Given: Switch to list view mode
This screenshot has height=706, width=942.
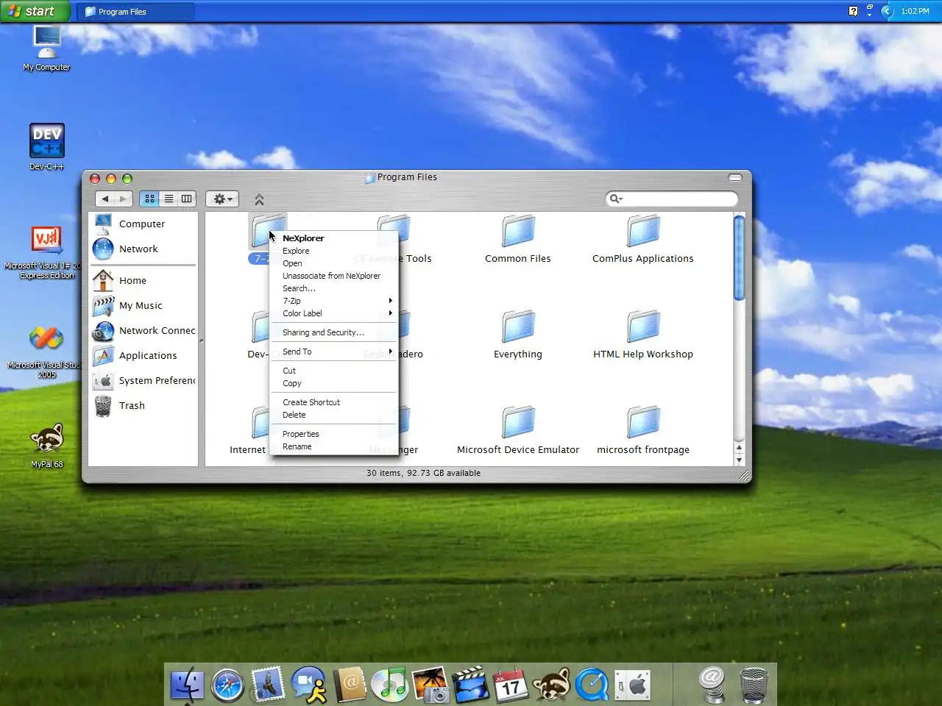Looking at the screenshot, I should click(x=169, y=199).
